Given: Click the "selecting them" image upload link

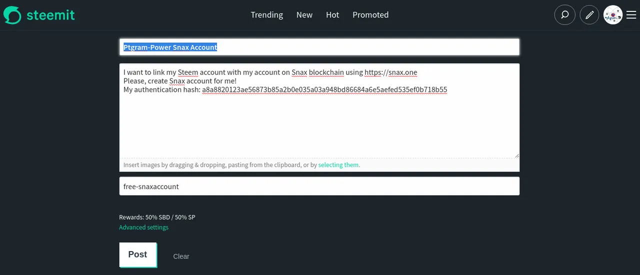Looking at the screenshot, I should (338, 165).
